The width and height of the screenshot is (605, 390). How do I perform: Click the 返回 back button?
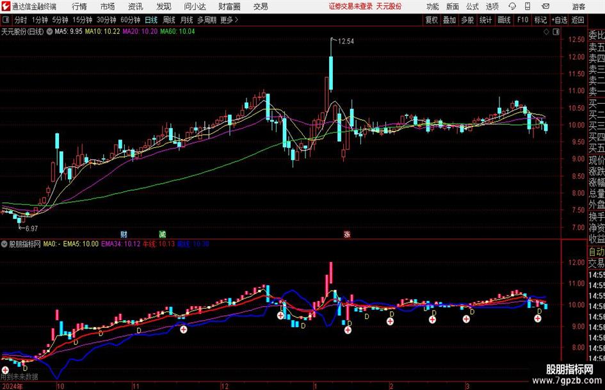577,20
